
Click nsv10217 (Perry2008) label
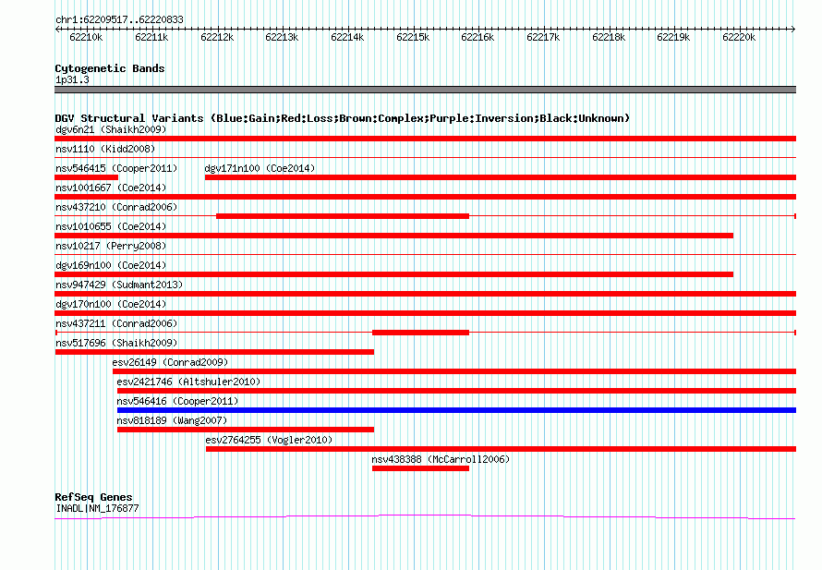pos(111,246)
